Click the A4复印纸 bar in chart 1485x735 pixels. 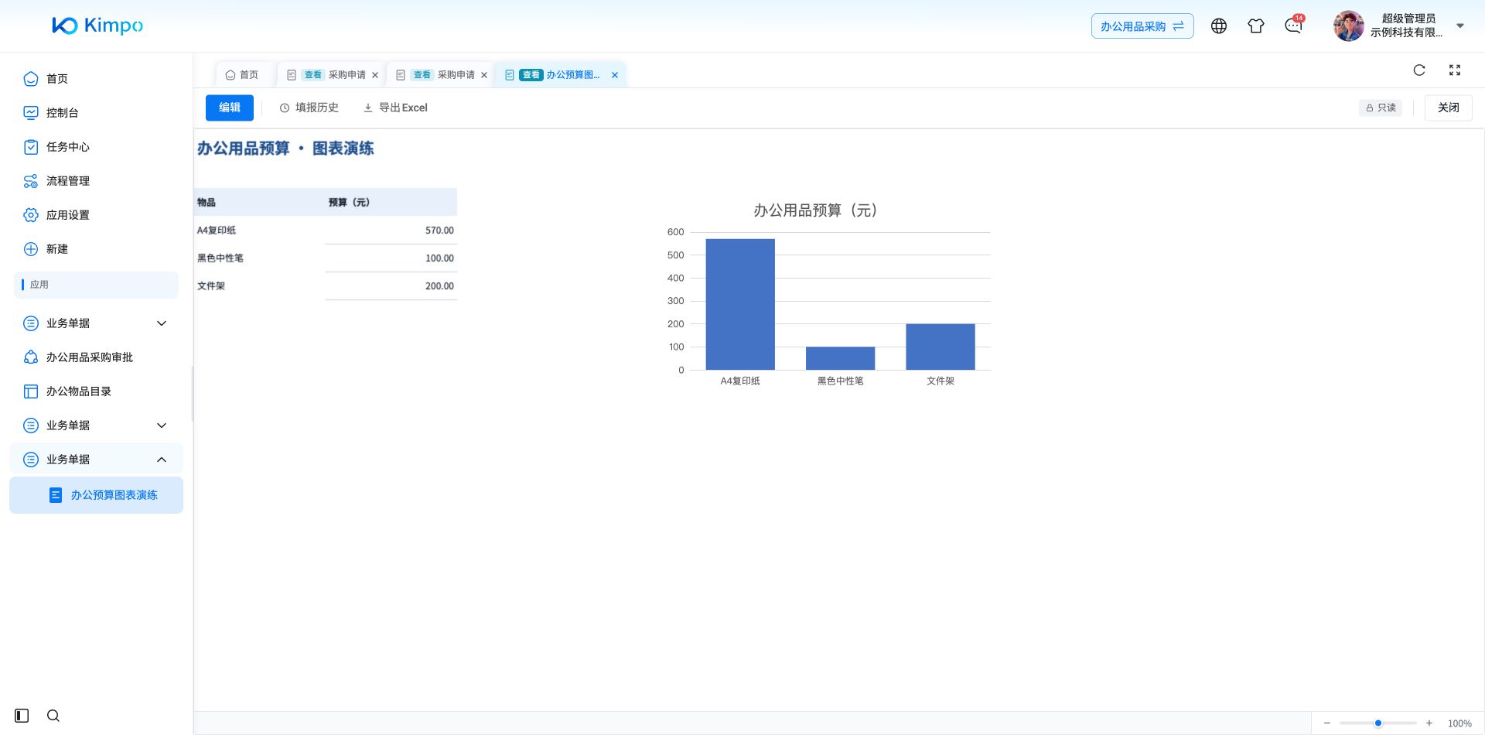point(740,304)
